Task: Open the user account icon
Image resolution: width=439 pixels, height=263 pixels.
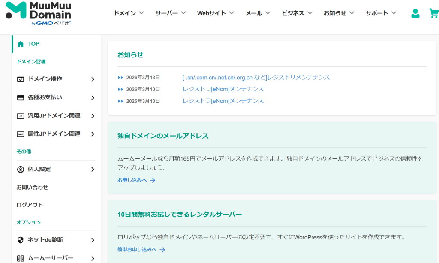Action: click(415, 13)
